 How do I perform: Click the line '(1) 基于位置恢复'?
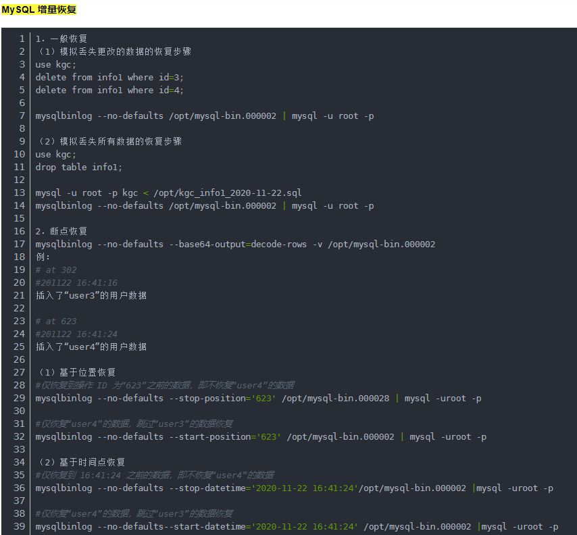pos(76,372)
